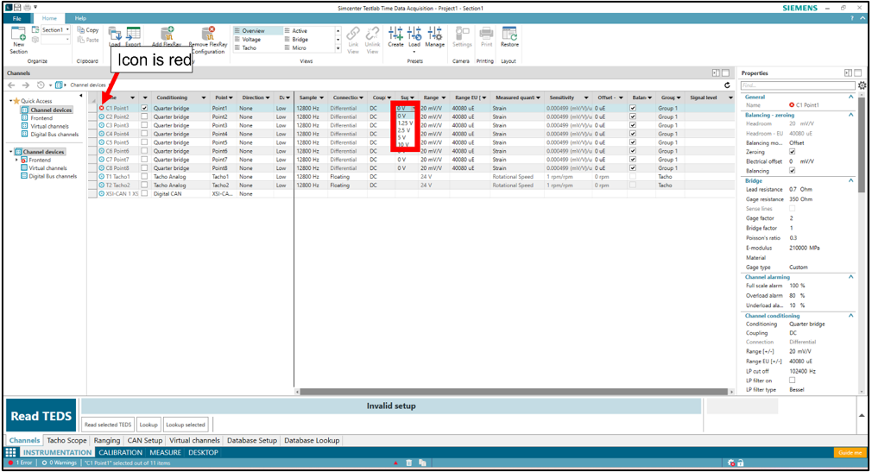Click the Unlink View icon

372,34
